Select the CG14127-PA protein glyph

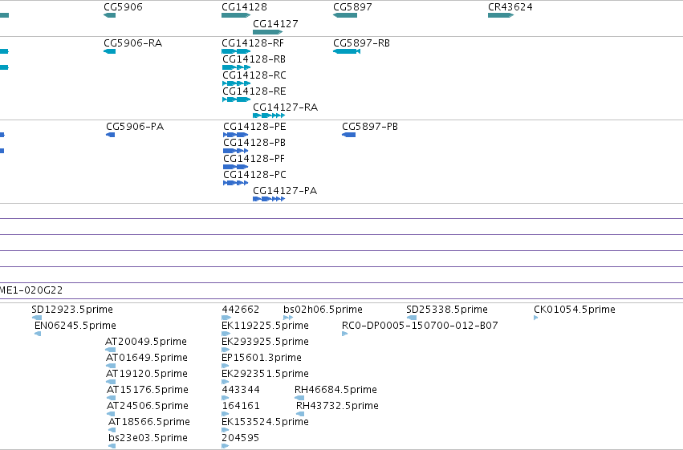[x=269, y=199]
